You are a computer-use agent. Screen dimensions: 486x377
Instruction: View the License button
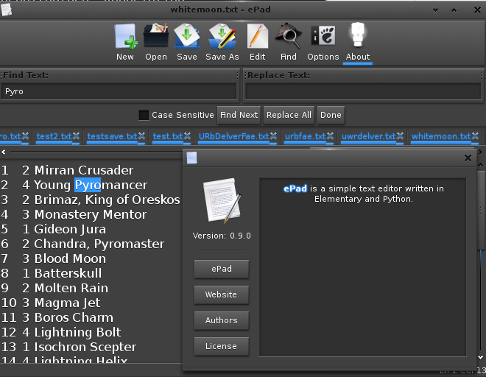(x=222, y=346)
